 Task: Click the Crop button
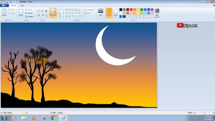28,10
